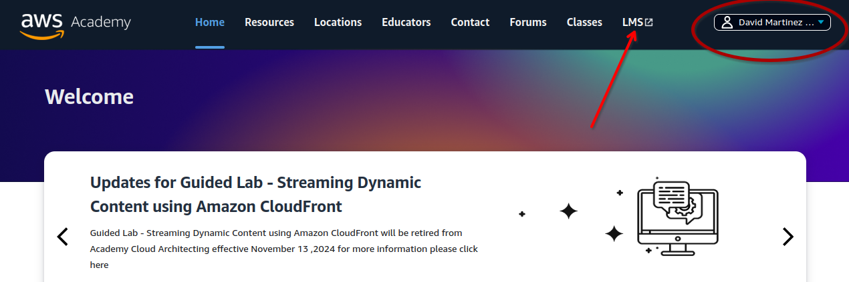
Task: Click the AWS Academy logo
Action: coord(76,23)
